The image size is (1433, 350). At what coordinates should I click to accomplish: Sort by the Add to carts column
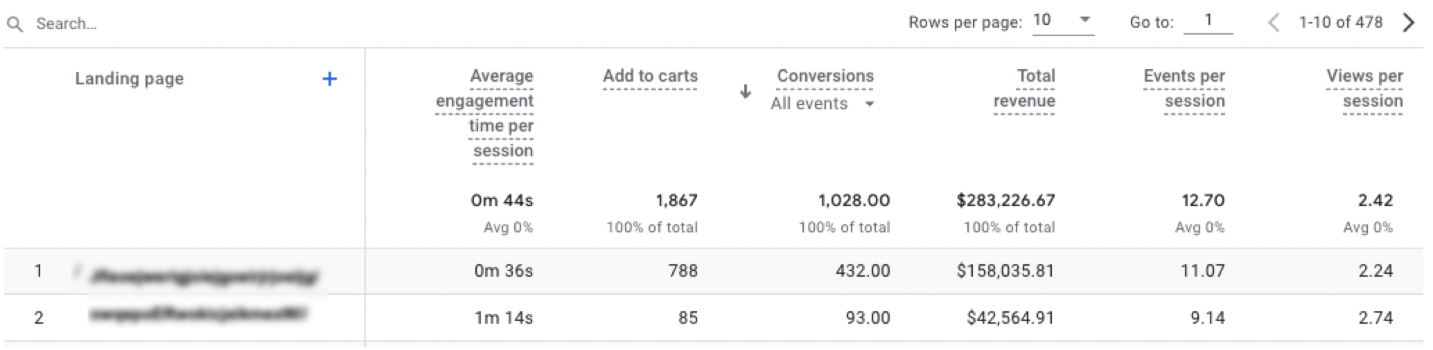click(650, 76)
